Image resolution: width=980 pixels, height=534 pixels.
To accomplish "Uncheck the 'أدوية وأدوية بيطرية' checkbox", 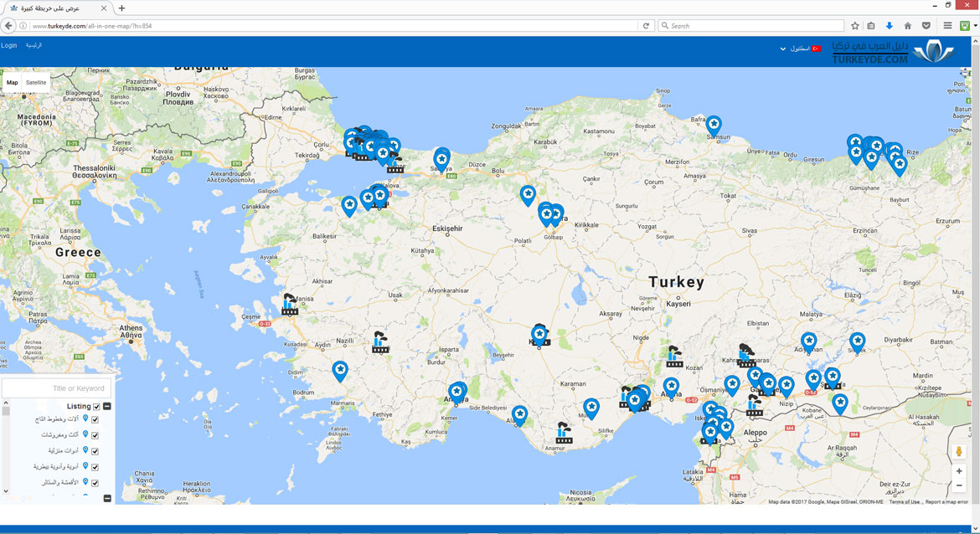I will point(95,467).
